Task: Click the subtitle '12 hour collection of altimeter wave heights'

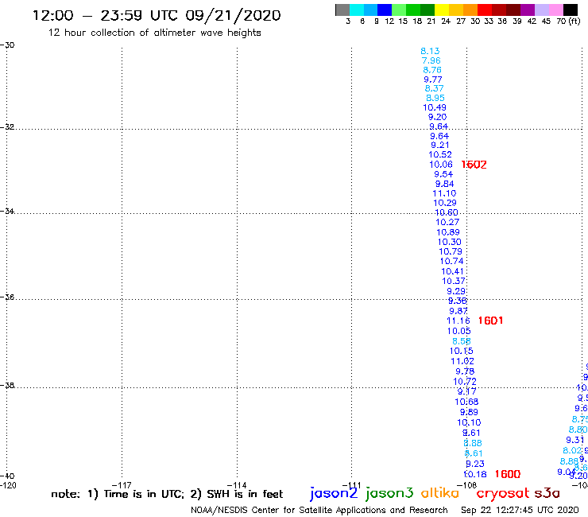Action: click(154, 33)
